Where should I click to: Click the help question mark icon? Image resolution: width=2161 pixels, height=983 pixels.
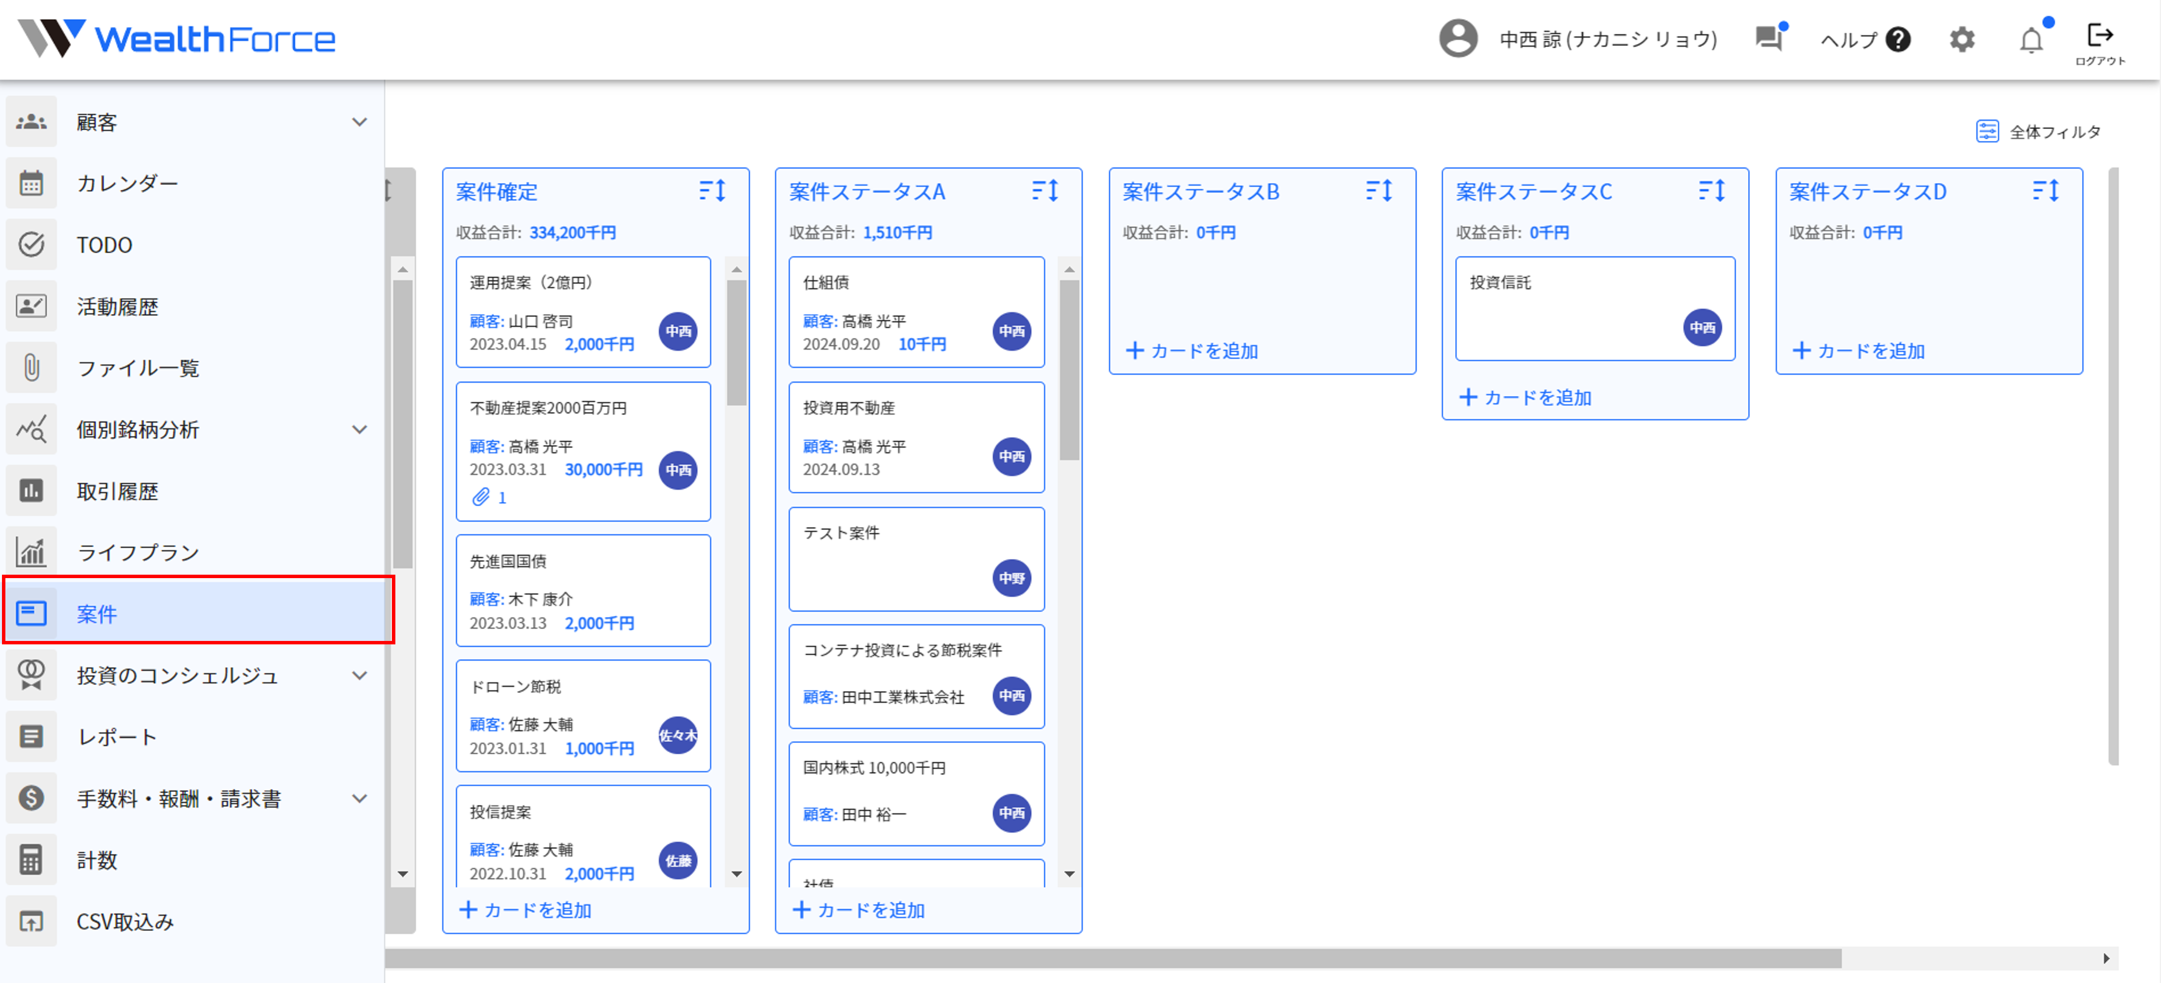1898,39
